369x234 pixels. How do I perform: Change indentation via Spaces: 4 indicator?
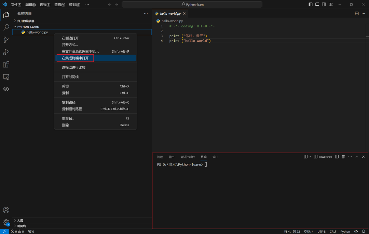tap(309, 231)
